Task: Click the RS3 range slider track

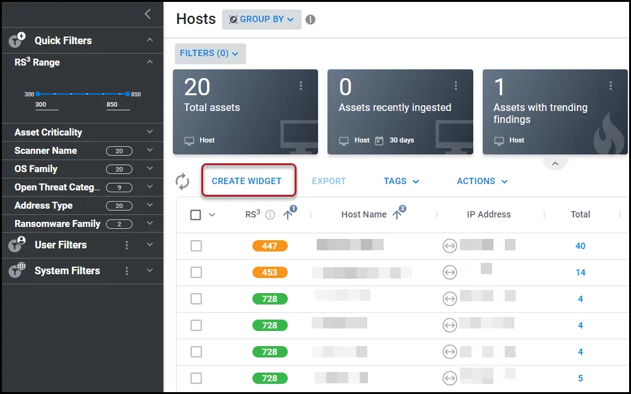Action: tap(83, 94)
